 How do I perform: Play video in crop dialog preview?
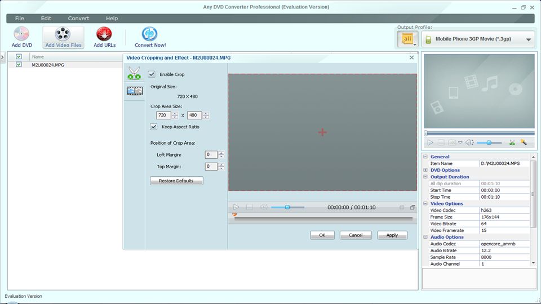pos(236,207)
